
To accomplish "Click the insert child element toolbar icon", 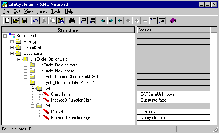I will pyautogui.click(x=92, y=21).
